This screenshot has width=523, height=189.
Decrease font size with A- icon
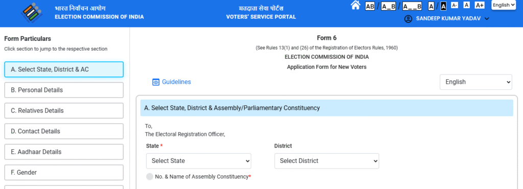pyautogui.click(x=455, y=5)
